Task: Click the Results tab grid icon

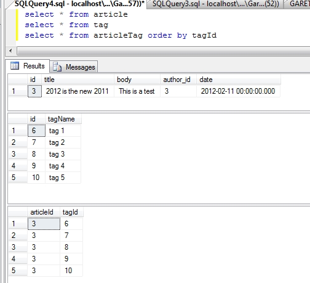Action: pyautogui.click(x=15, y=66)
